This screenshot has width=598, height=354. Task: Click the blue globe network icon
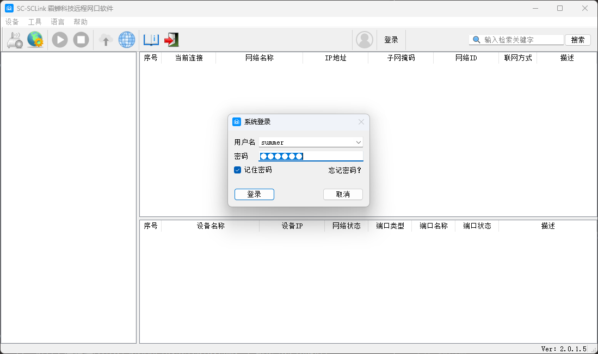[127, 40]
